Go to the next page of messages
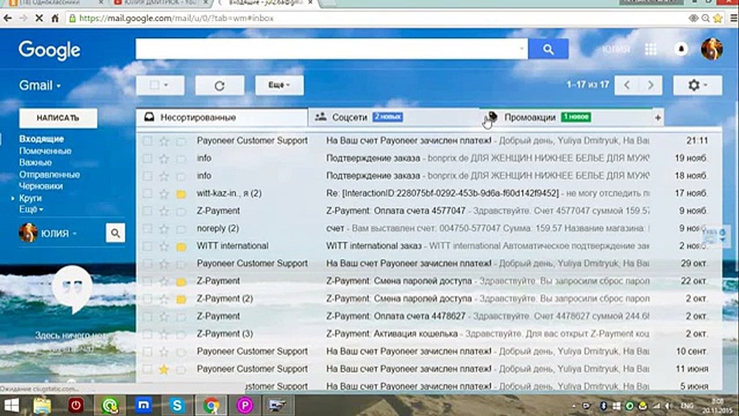739x416 pixels. (x=651, y=86)
